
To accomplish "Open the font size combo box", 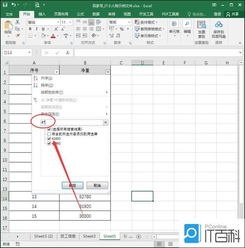I will (66, 22).
